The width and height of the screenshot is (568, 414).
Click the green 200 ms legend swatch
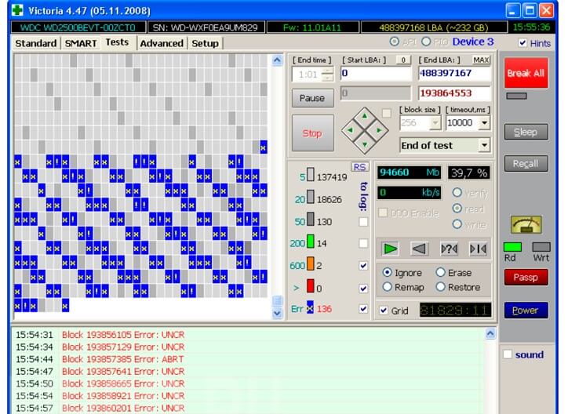point(310,241)
